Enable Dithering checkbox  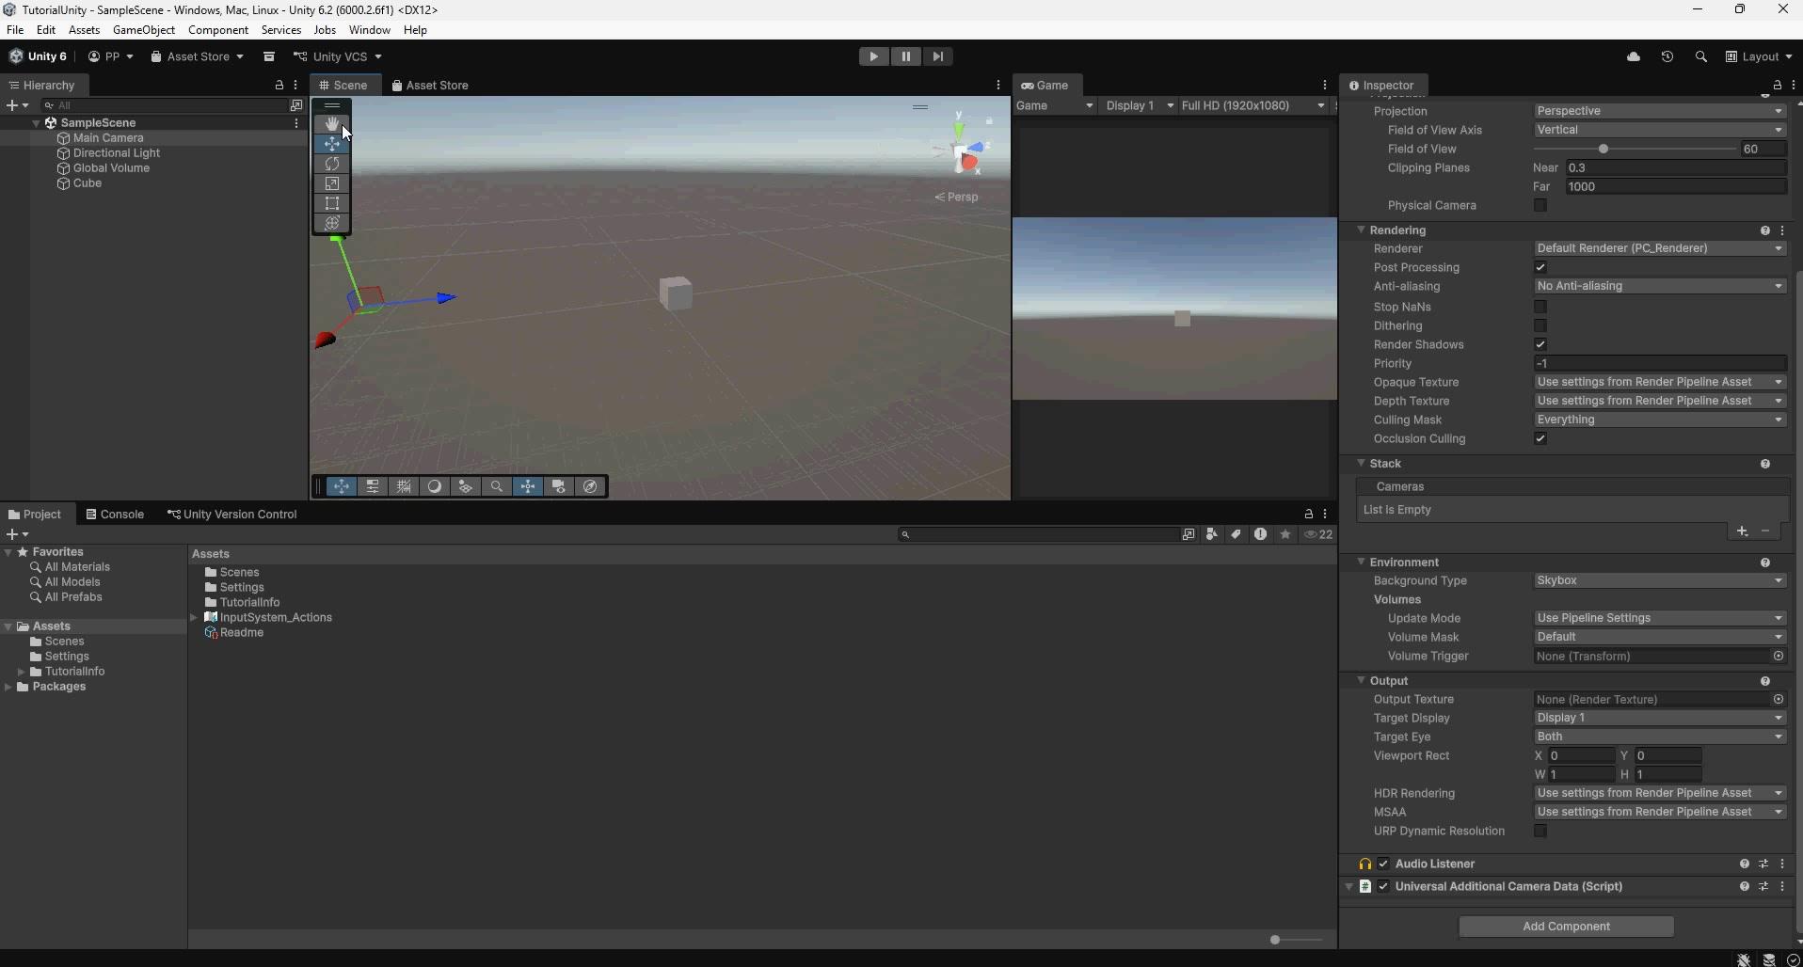pos(1540,326)
